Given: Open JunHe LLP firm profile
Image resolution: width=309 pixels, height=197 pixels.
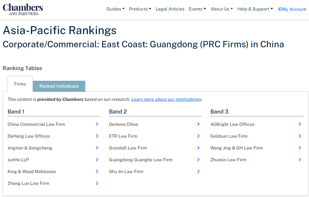Looking at the screenshot, I should pos(18,160).
